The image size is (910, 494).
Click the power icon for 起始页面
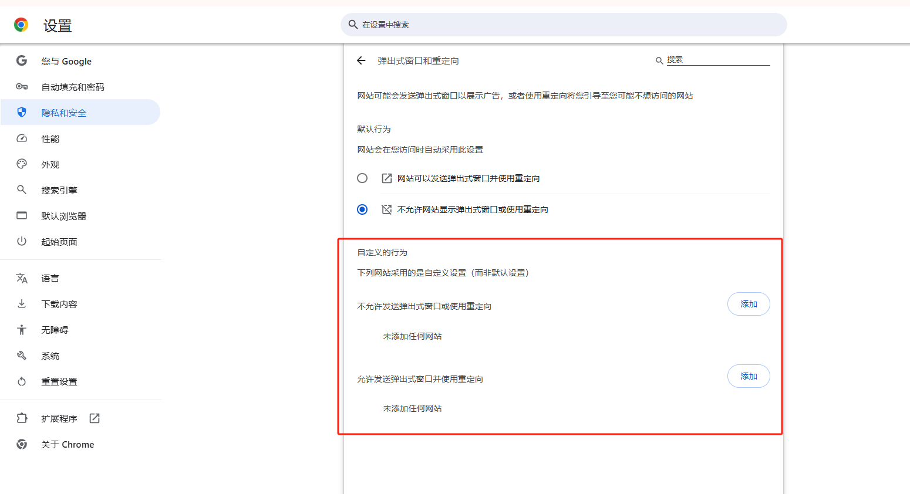click(x=22, y=241)
